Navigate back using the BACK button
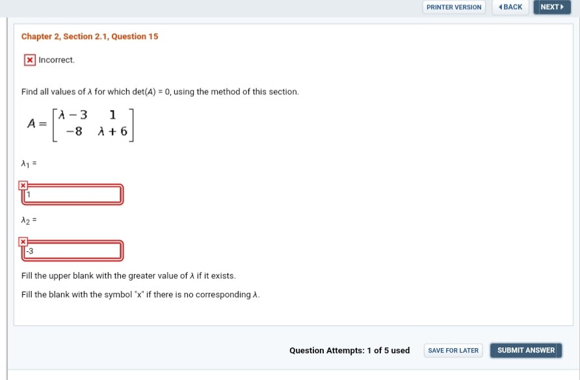This screenshot has height=380, width=580. click(x=510, y=7)
